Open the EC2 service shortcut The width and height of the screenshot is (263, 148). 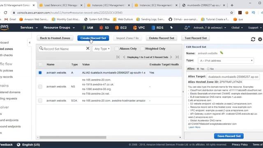121,28
